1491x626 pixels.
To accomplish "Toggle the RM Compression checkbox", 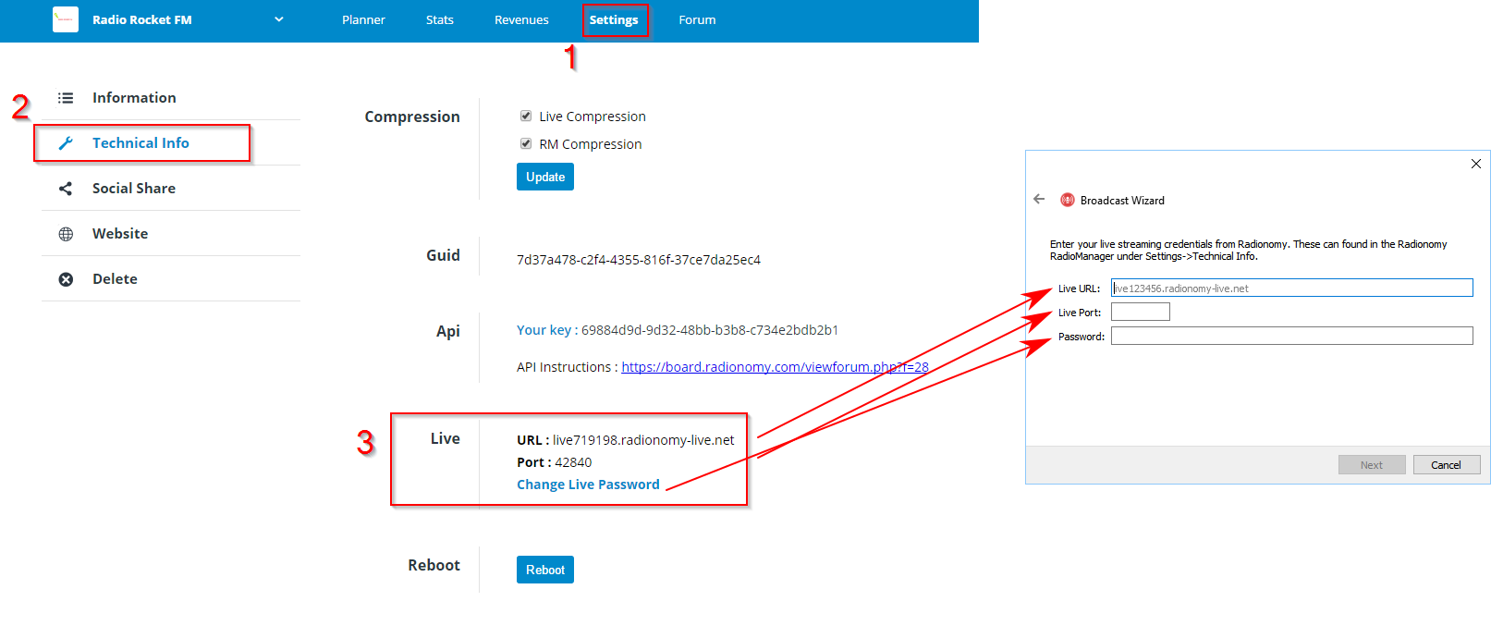I will (526, 143).
